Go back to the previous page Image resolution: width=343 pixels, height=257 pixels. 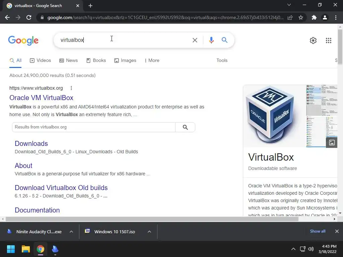coord(7,17)
